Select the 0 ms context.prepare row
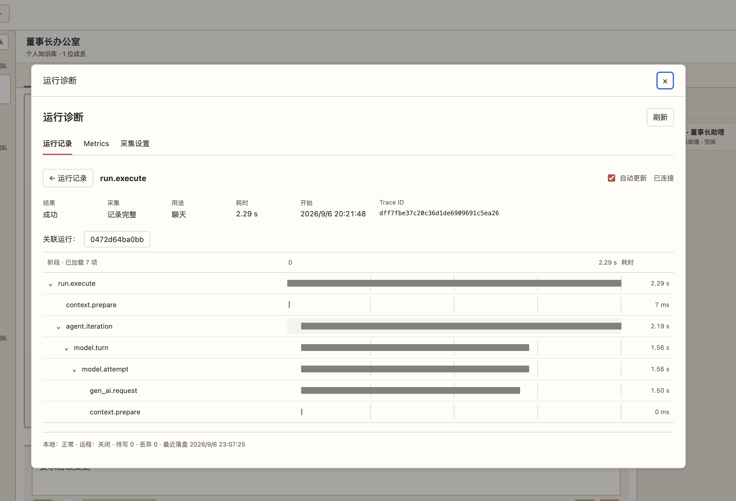Screen dimensions: 736x501 (358, 412)
